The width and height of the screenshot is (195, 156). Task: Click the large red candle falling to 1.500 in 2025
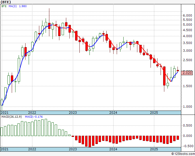click(x=164, y=76)
